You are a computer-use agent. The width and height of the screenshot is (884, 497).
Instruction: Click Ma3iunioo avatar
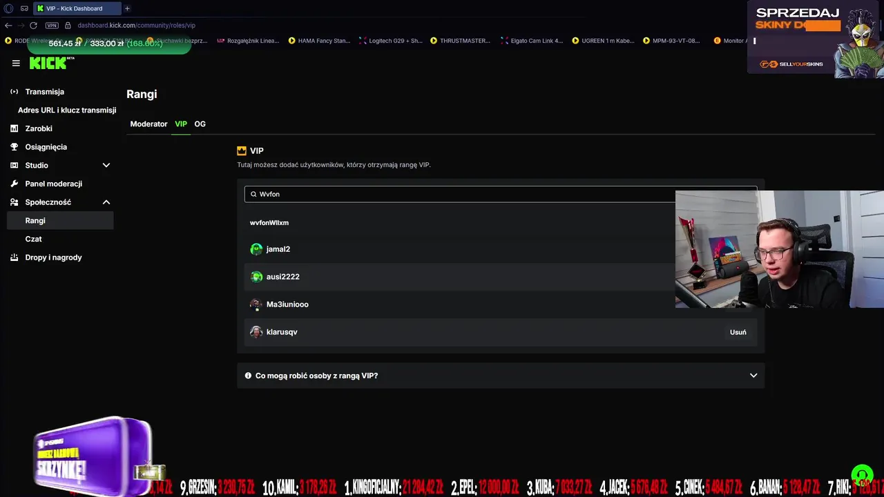click(x=256, y=304)
